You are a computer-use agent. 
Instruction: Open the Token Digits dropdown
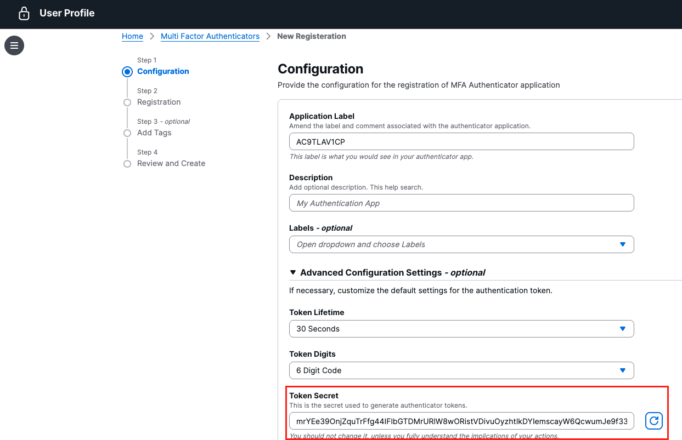[x=461, y=370]
